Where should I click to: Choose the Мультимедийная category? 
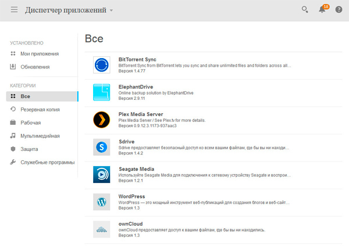pos(40,136)
